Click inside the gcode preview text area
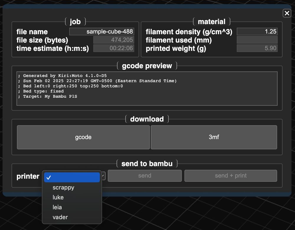 tap(147, 89)
